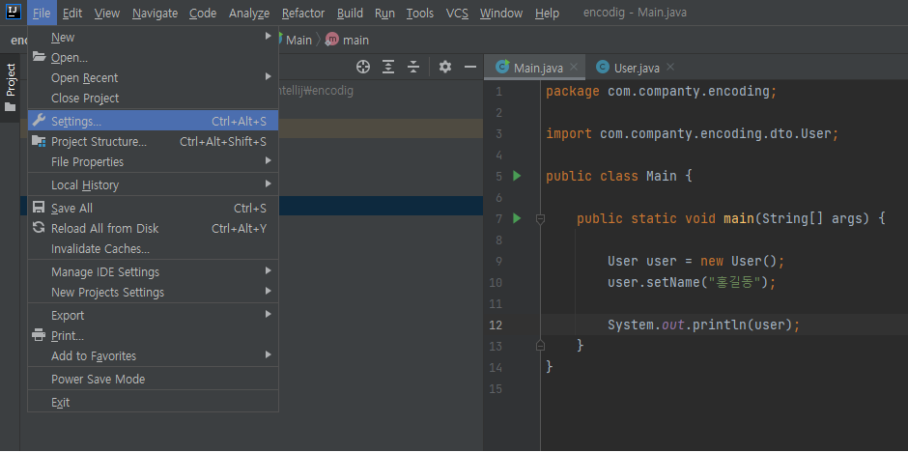Expand the New Projects Settings submenu
Screen dimensions: 908x452
(269, 291)
